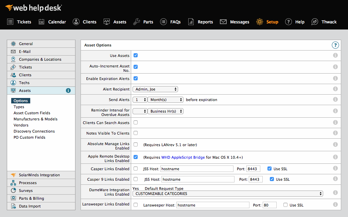Switch to the Types section under Assets
This screenshot has height=217, width=348.
pos(19,107)
